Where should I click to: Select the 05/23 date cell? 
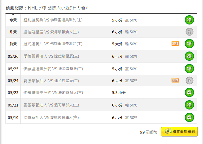13,92
